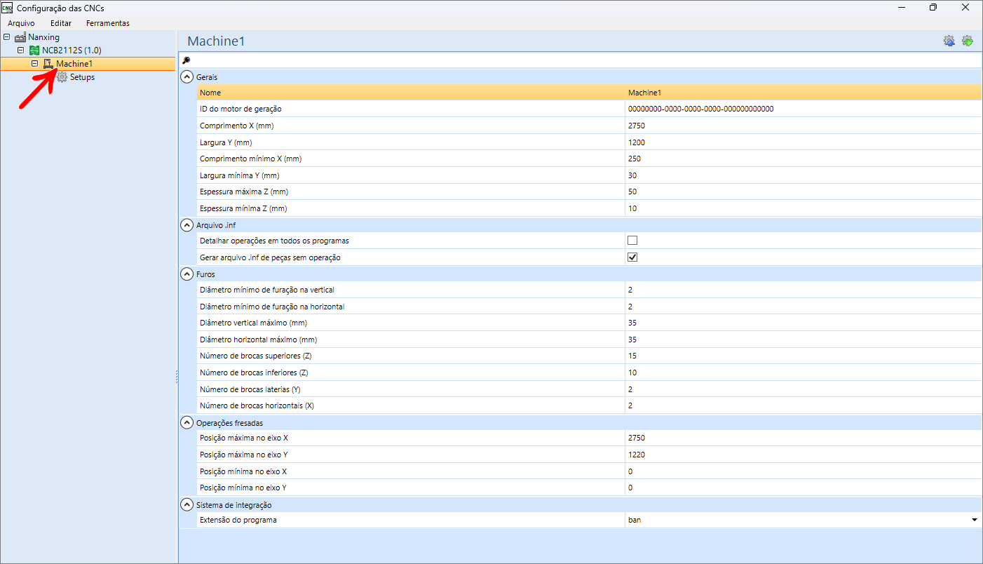
Task: Collapse the Furos section
Action: [x=187, y=274]
